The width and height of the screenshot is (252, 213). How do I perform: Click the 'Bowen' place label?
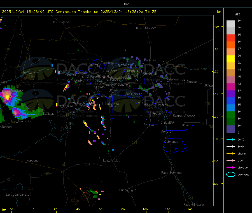186,125
